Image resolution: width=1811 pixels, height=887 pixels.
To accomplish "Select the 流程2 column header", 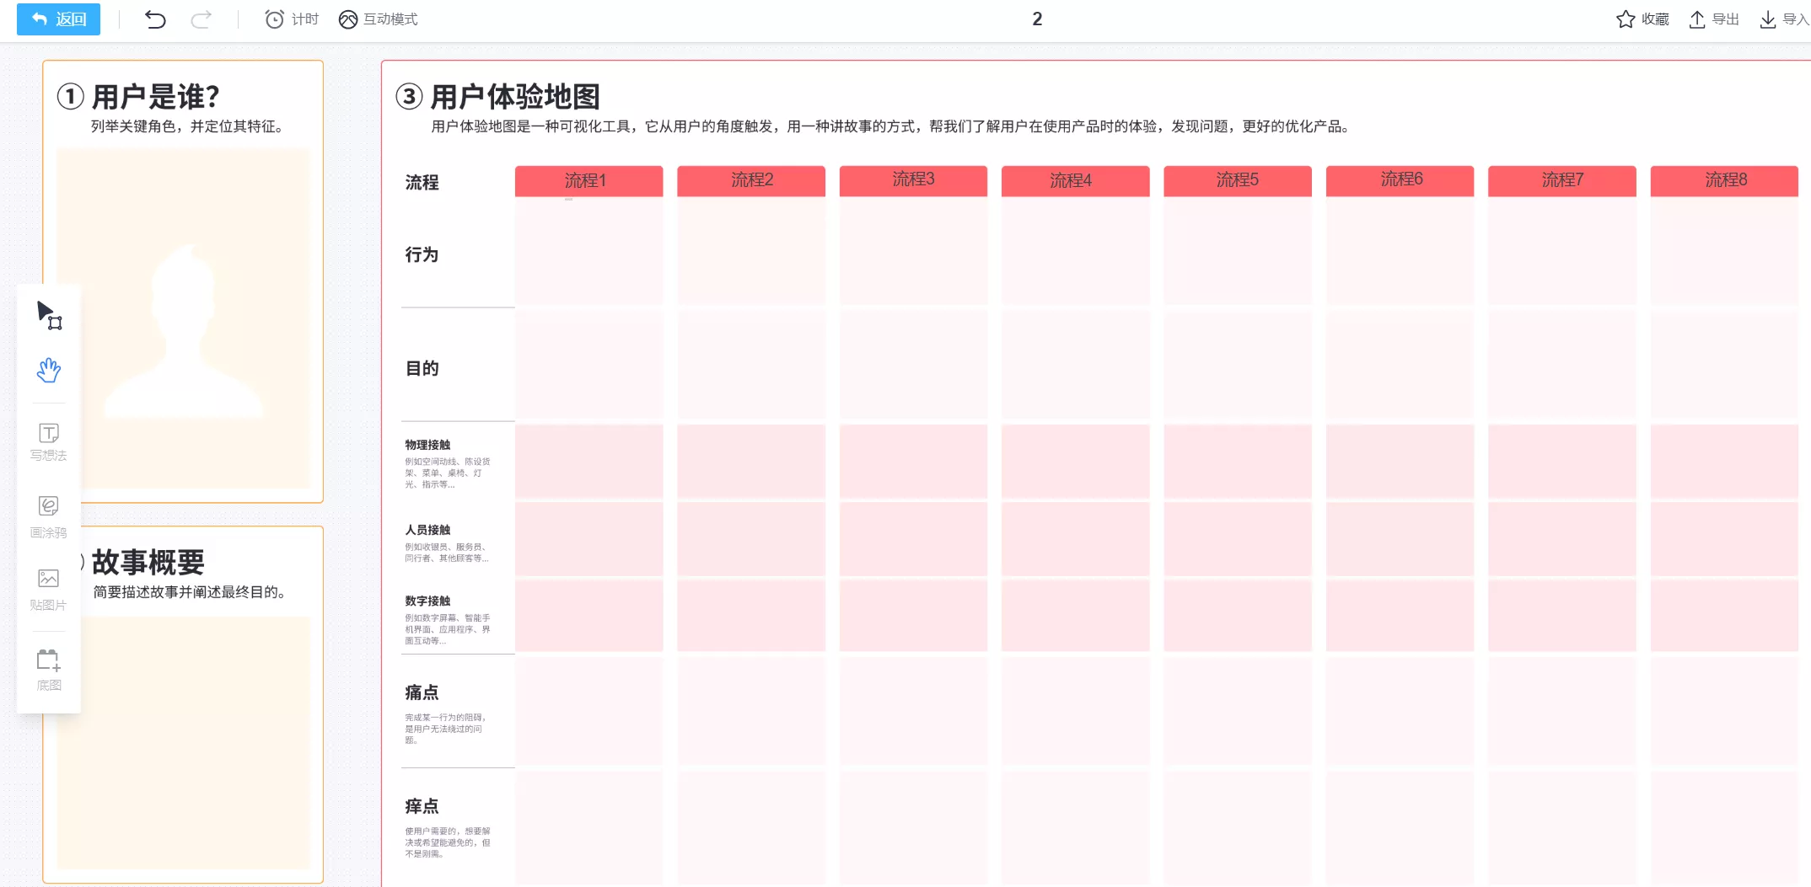I will [x=751, y=180].
